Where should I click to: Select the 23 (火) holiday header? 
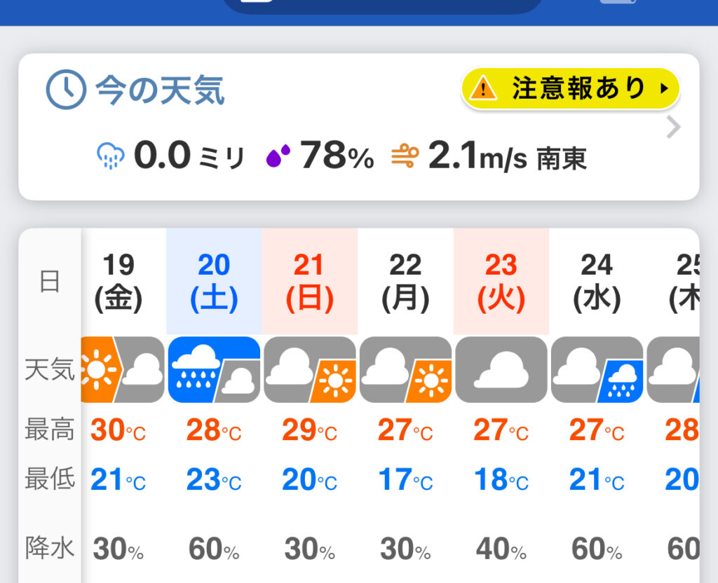click(501, 282)
